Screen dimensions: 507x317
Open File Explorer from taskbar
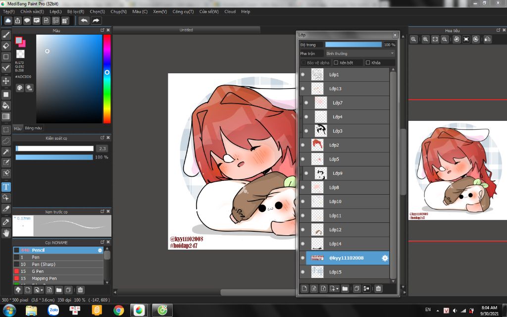coord(31,311)
